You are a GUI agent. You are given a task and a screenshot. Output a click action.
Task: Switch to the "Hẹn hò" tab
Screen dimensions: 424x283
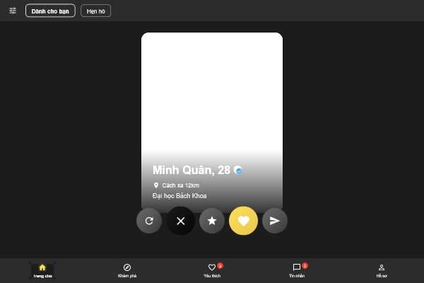pyautogui.click(x=95, y=11)
